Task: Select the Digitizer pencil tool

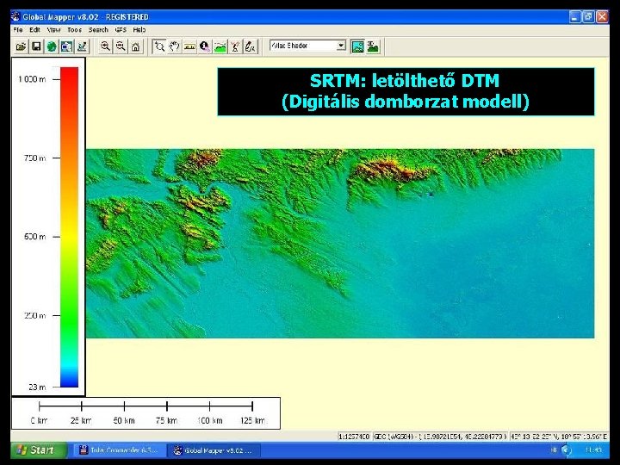Action: tap(251, 46)
